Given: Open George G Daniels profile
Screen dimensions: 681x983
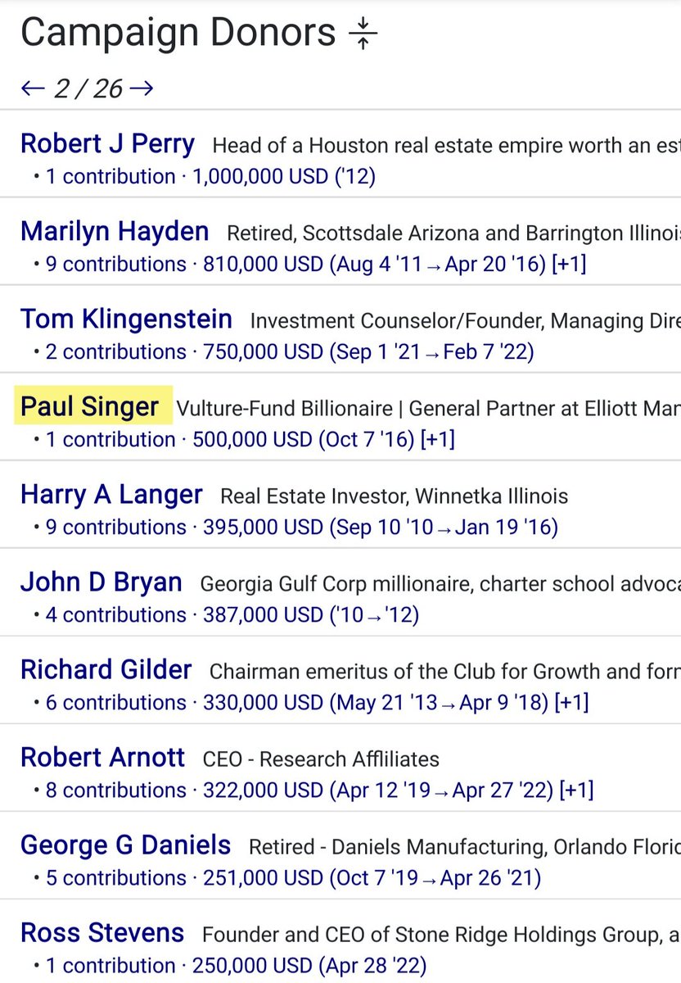Looking at the screenshot, I should [125, 845].
